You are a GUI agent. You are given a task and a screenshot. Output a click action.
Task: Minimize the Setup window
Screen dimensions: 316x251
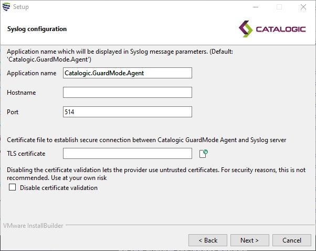(x=255, y=7)
